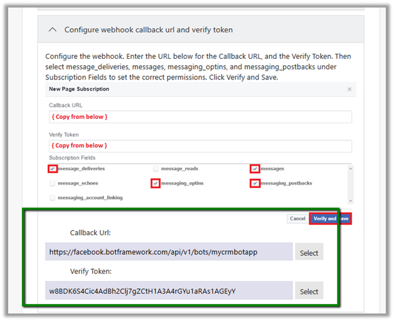Click the 'Configure webhook callback url' section title

pos(148,29)
